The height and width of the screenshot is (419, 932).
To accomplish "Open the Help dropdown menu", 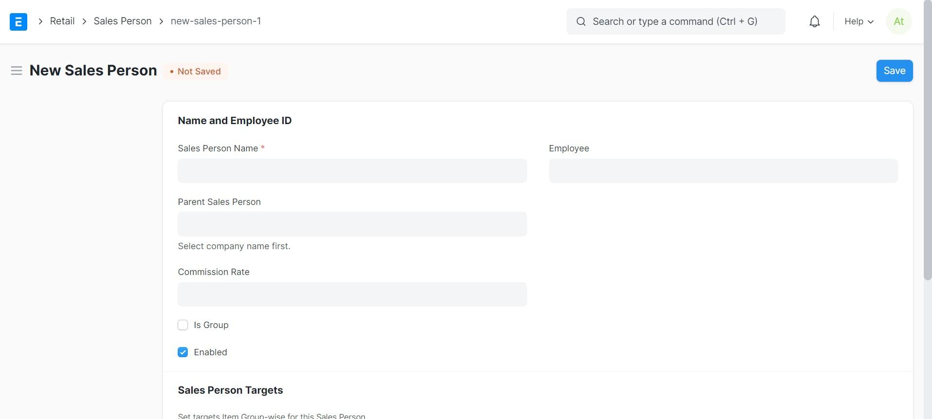I will (x=859, y=21).
